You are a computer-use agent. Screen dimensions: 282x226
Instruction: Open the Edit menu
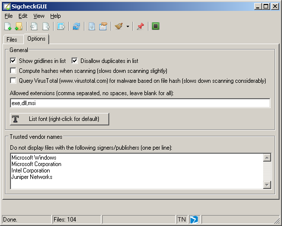tap(23, 16)
